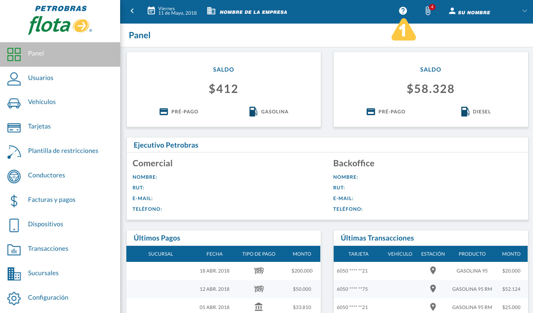Open station pin for the $20.000 transaction
Image resolution: width=533 pixels, height=313 pixels.
[x=433, y=270]
